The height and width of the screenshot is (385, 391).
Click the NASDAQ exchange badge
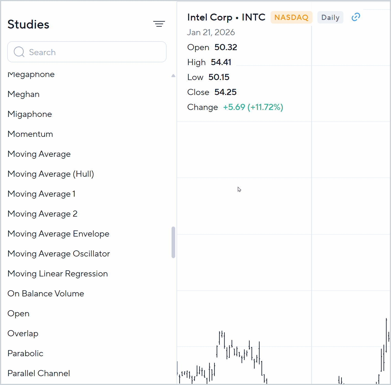click(x=291, y=17)
